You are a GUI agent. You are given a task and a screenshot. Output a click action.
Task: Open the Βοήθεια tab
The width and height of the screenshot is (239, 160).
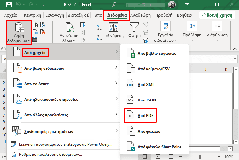click(184, 15)
